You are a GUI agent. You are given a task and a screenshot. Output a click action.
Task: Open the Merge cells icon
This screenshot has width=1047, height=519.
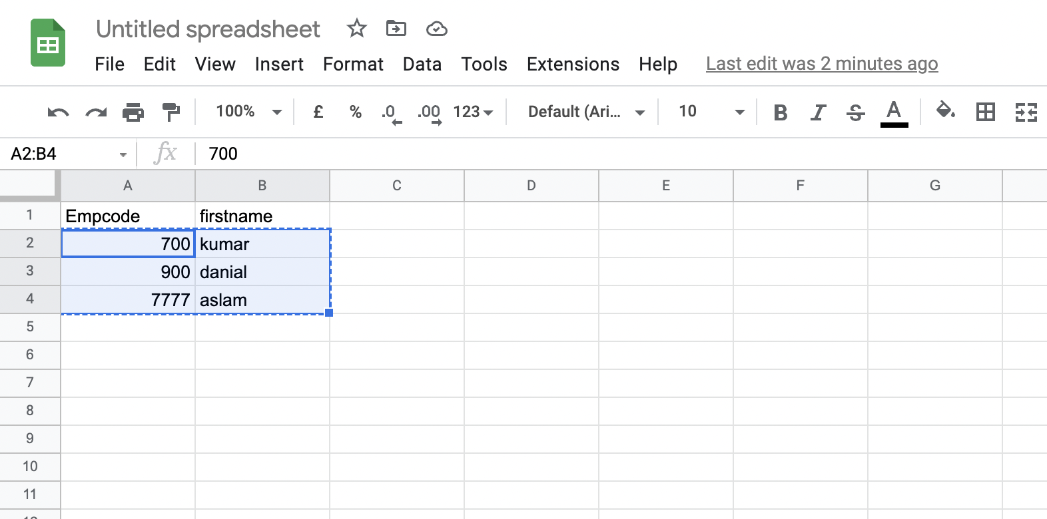[x=1026, y=112]
